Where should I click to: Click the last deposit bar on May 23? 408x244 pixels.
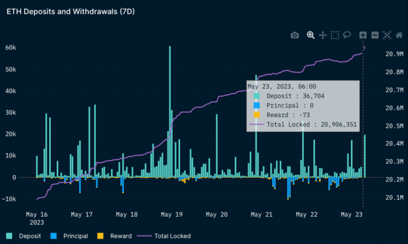[365, 156]
